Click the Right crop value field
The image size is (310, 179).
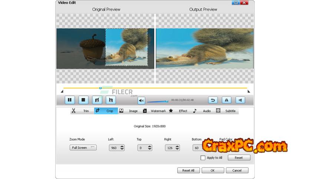pyautogui.click(x=170, y=148)
